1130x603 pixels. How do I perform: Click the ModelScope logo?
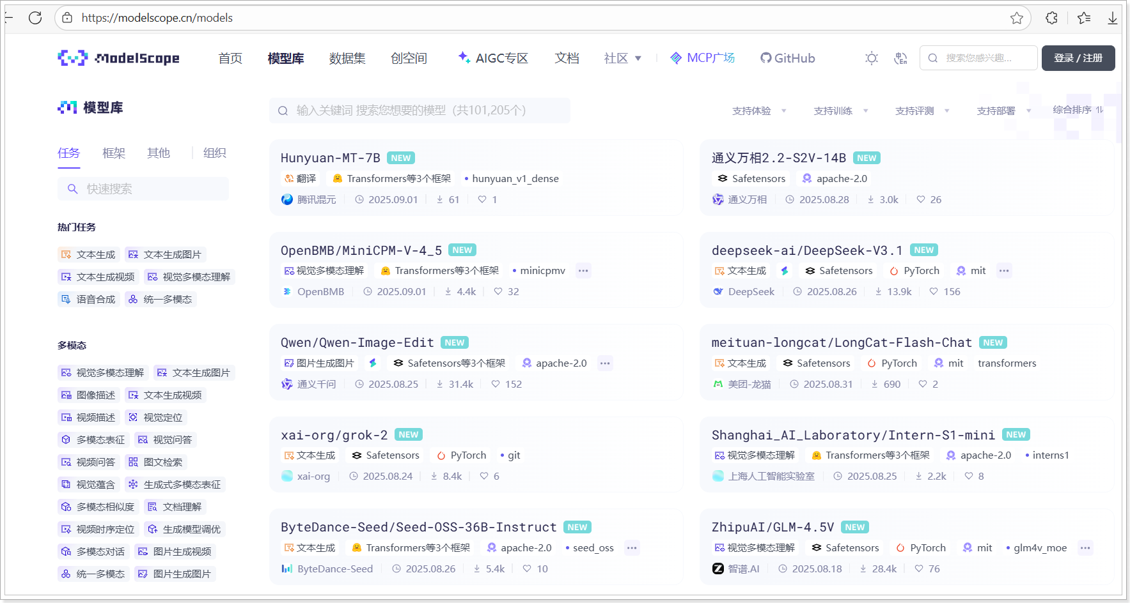point(118,58)
